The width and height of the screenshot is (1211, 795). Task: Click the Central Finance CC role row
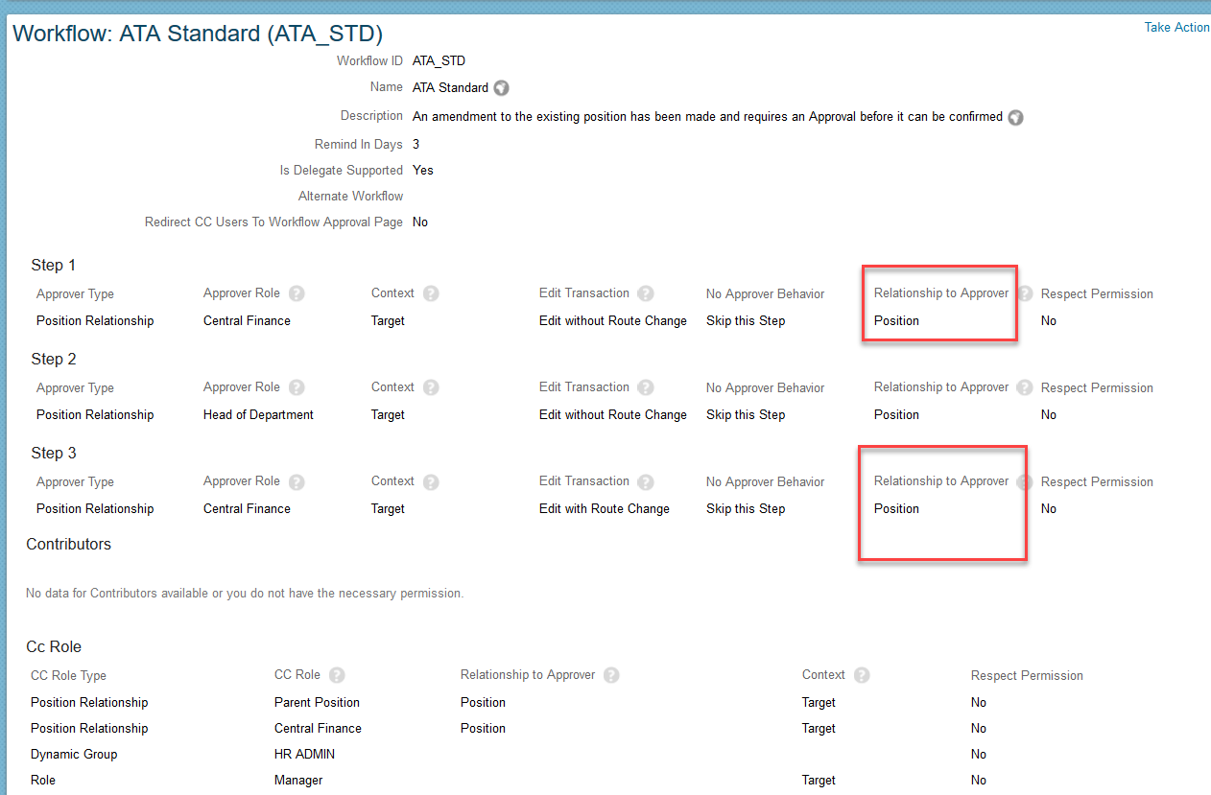click(318, 729)
